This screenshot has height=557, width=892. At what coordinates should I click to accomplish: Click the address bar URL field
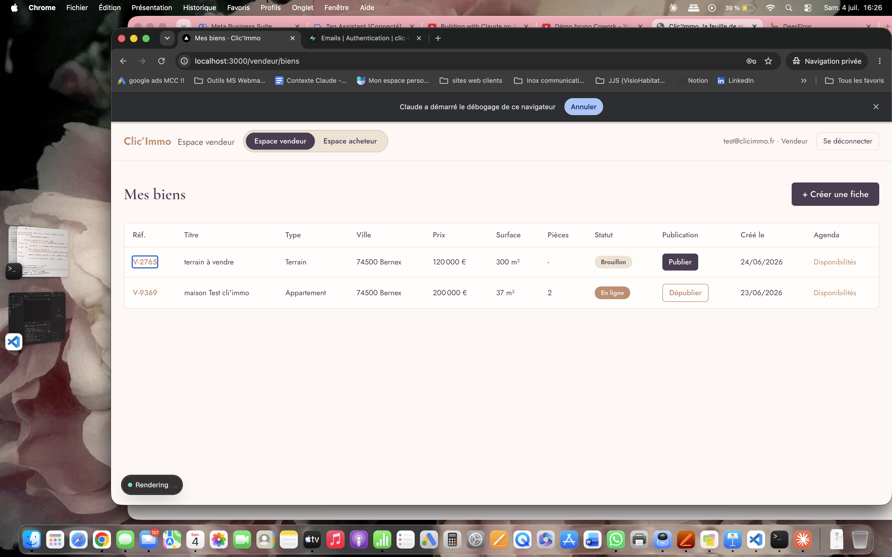click(x=464, y=61)
